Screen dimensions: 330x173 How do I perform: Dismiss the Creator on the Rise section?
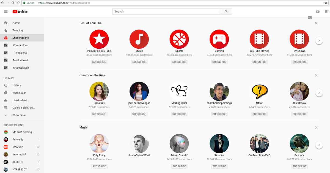[x=316, y=75]
